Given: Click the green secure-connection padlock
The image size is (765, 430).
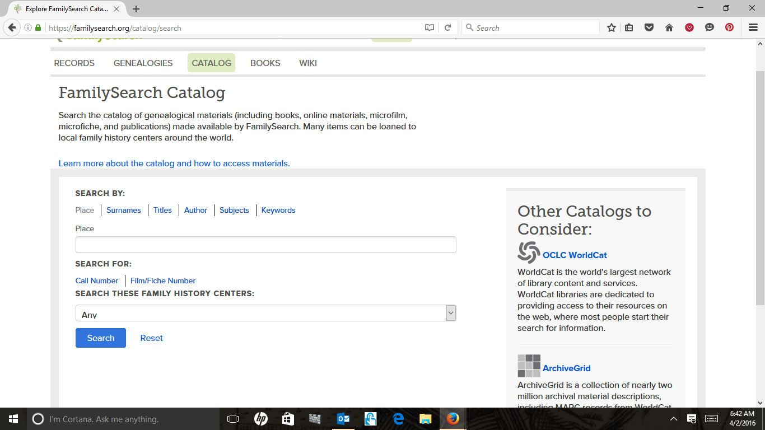Looking at the screenshot, I should pos(38,27).
